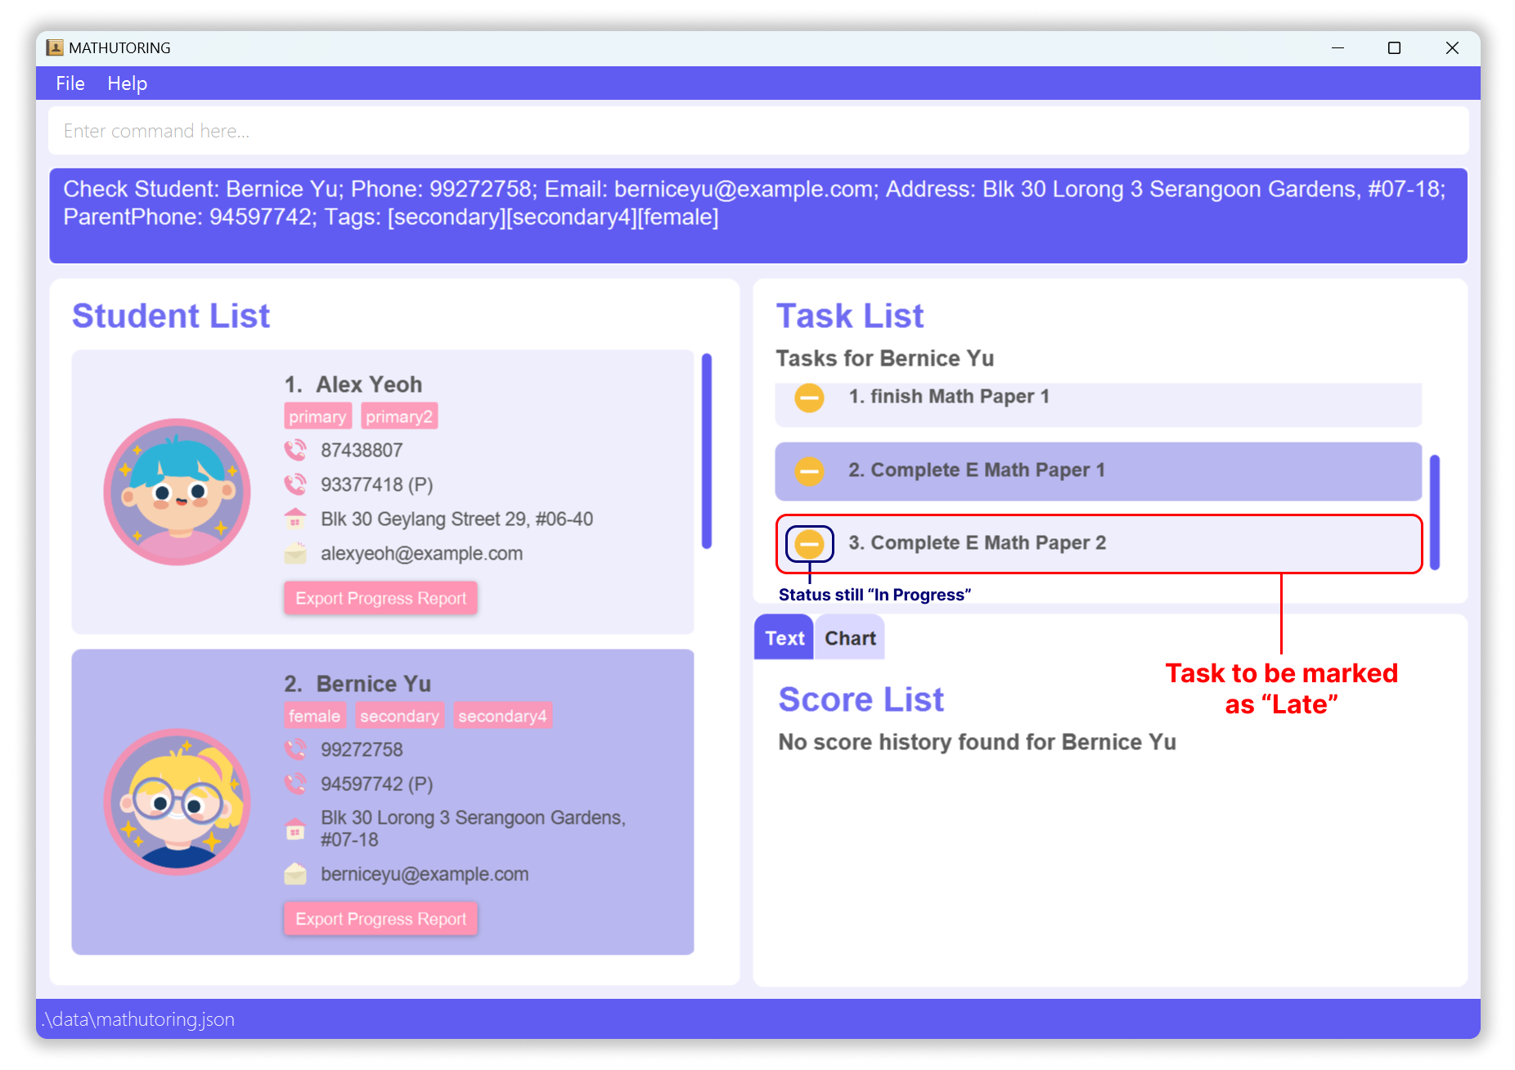
Task: Click address Blk 30 Geylang Street 29, #06-40
Action: pos(456,519)
